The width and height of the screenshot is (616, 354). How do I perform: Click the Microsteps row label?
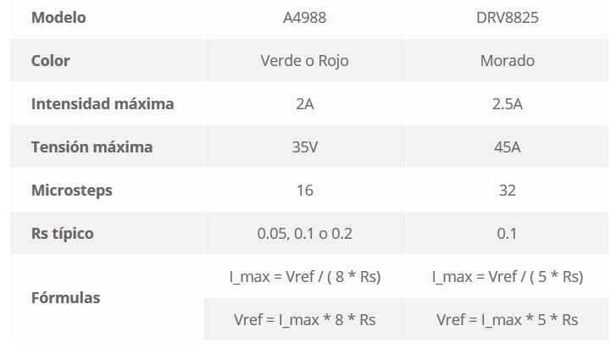(x=72, y=191)
